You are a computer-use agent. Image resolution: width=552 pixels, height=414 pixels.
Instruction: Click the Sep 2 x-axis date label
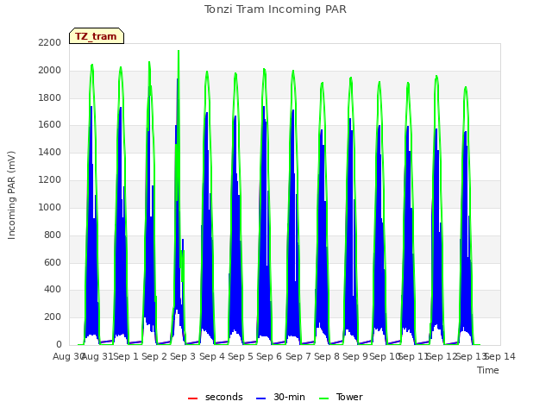[154, 356]
